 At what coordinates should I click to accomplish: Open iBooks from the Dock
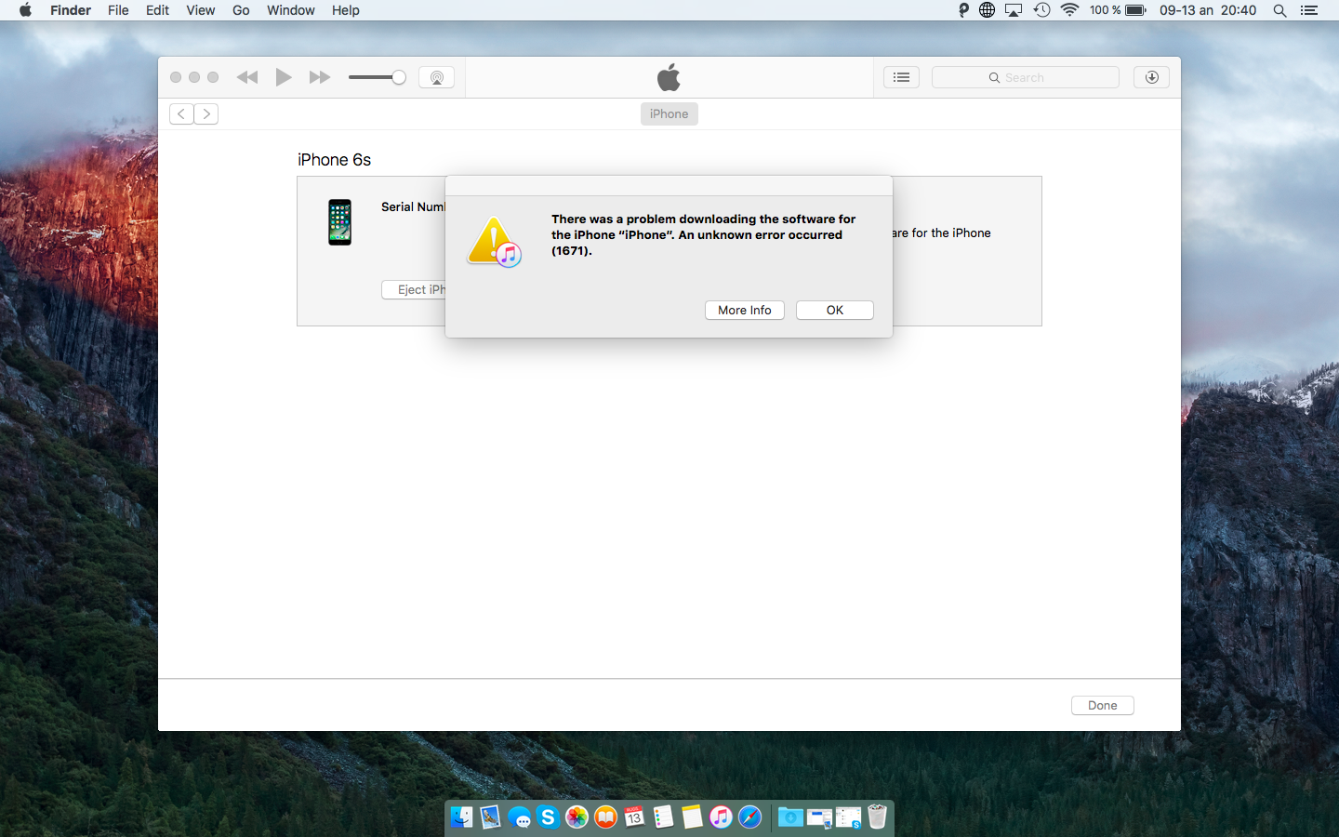[x=605, y=817]
